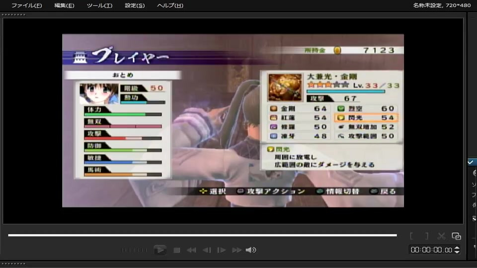Click the scissors split clip icon

click(x=441, y=236)
